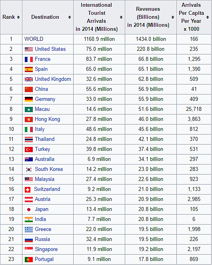Open the Turkey link
212x265 pixels.
[x=42, y=149]
